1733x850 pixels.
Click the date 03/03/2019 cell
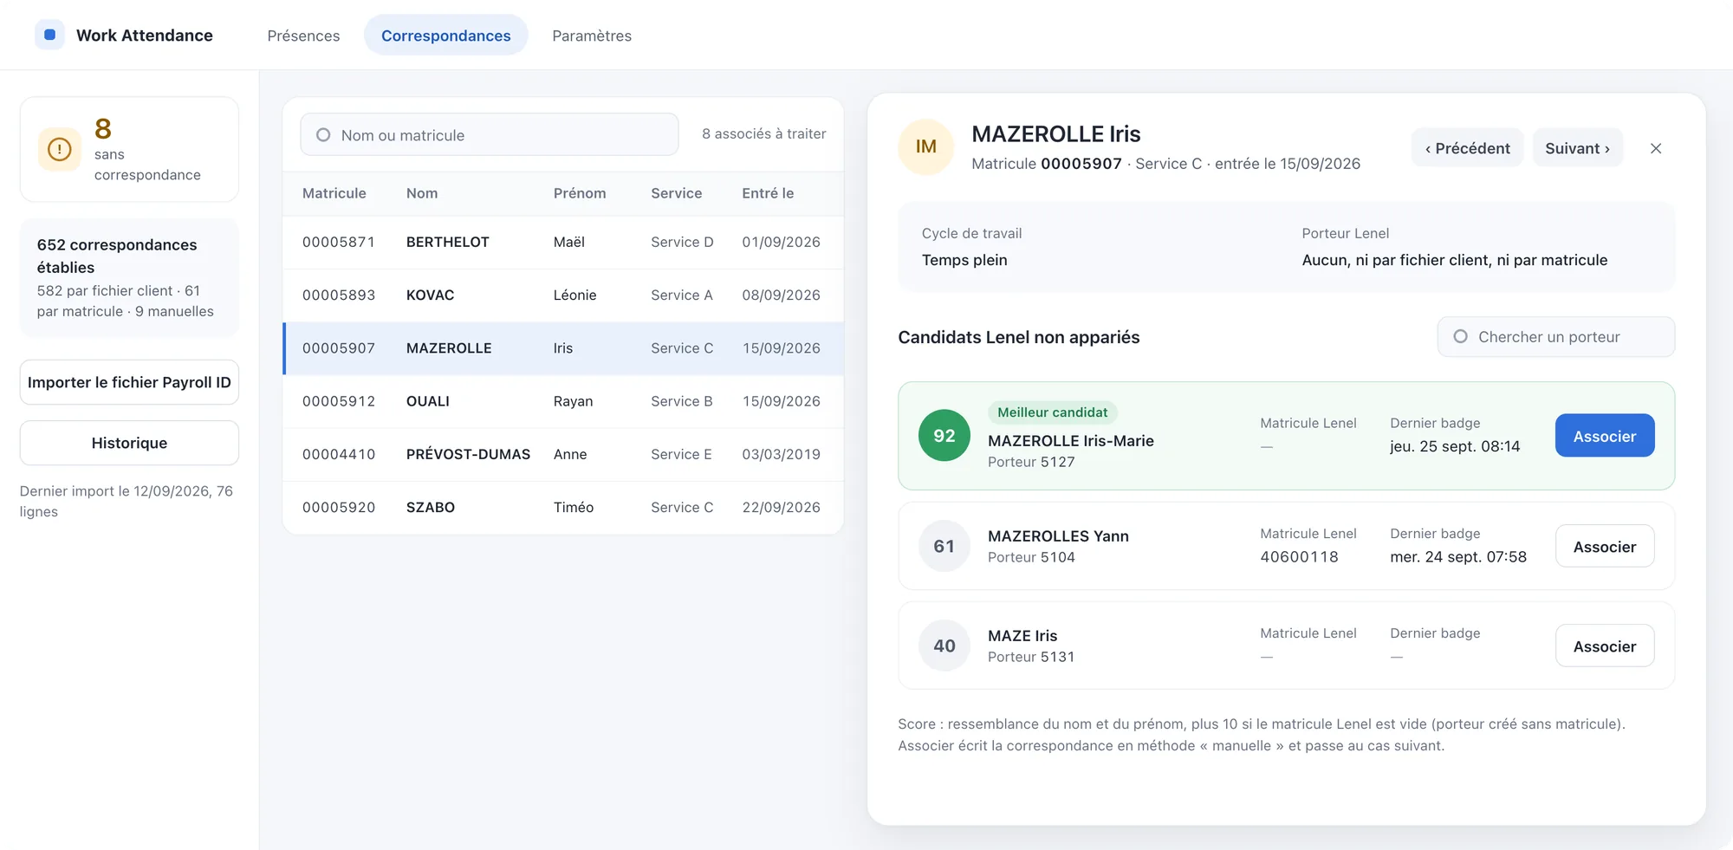pyautogui.click(x=781, y=454)
